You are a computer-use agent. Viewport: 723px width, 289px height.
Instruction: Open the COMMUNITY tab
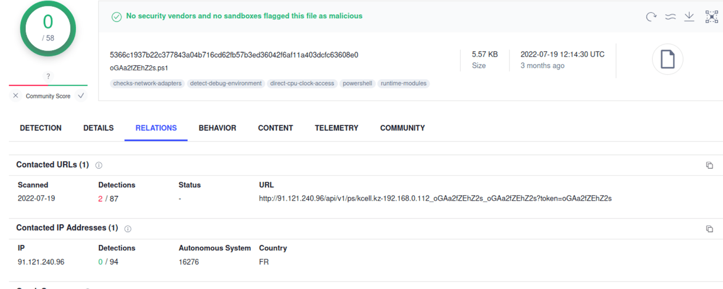coord(403,128)
